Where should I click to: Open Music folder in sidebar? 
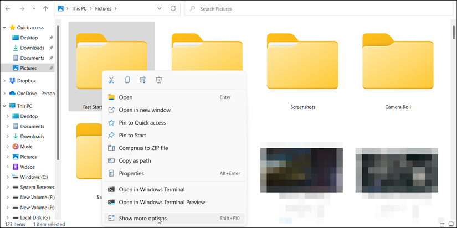click(x=26, y=147)
